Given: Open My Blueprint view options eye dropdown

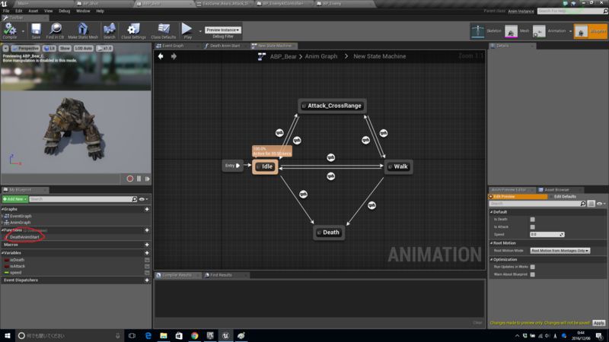Looking at the screenshot, I should pyautogui.click(x=144, y=199).
